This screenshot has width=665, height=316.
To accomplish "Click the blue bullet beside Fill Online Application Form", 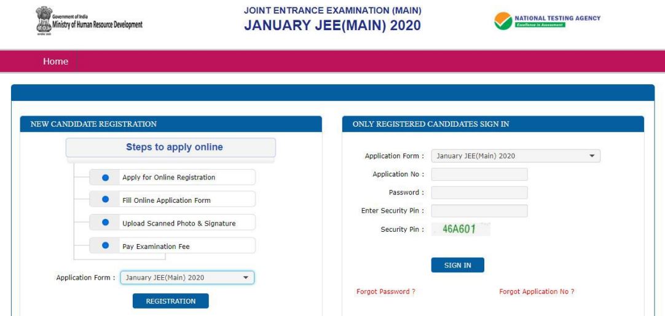I will [x=105, y=200].
